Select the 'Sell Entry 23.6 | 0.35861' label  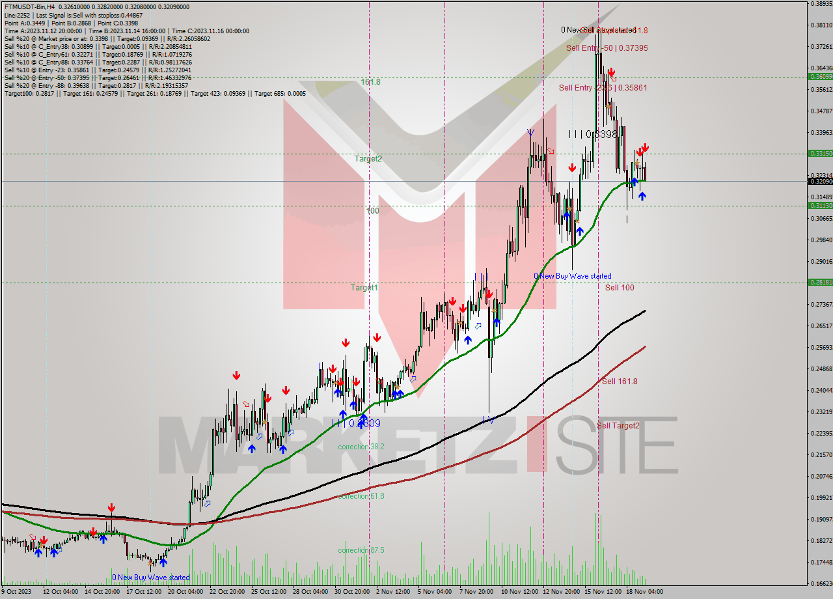coord(603,87)
